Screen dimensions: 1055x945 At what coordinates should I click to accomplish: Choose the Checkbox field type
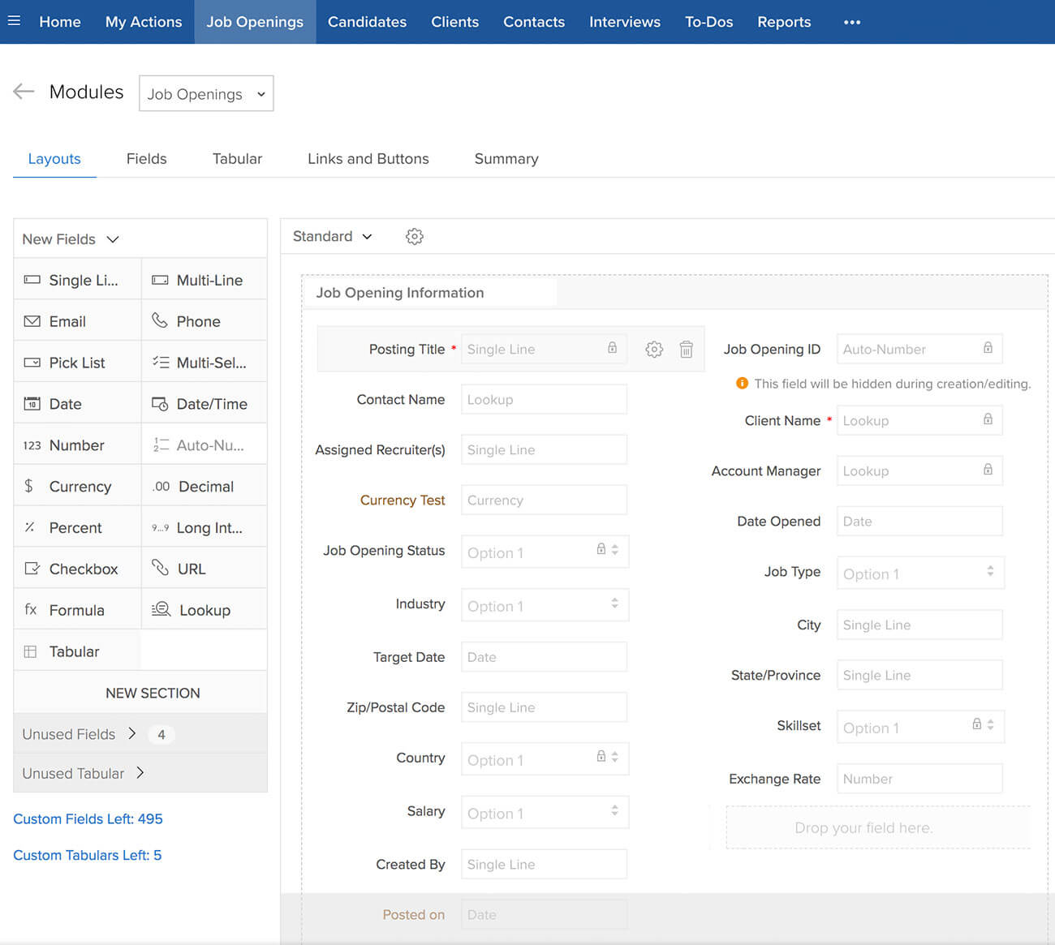[x=77, y=569]
